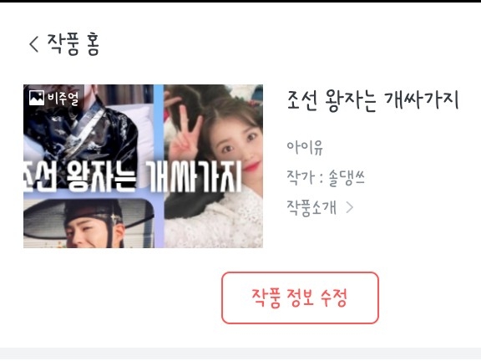Image resolution: width=481 pixels, height=361 pixels.
Task: Open the 작품소개 description link
Action: [x=311, y=207]
